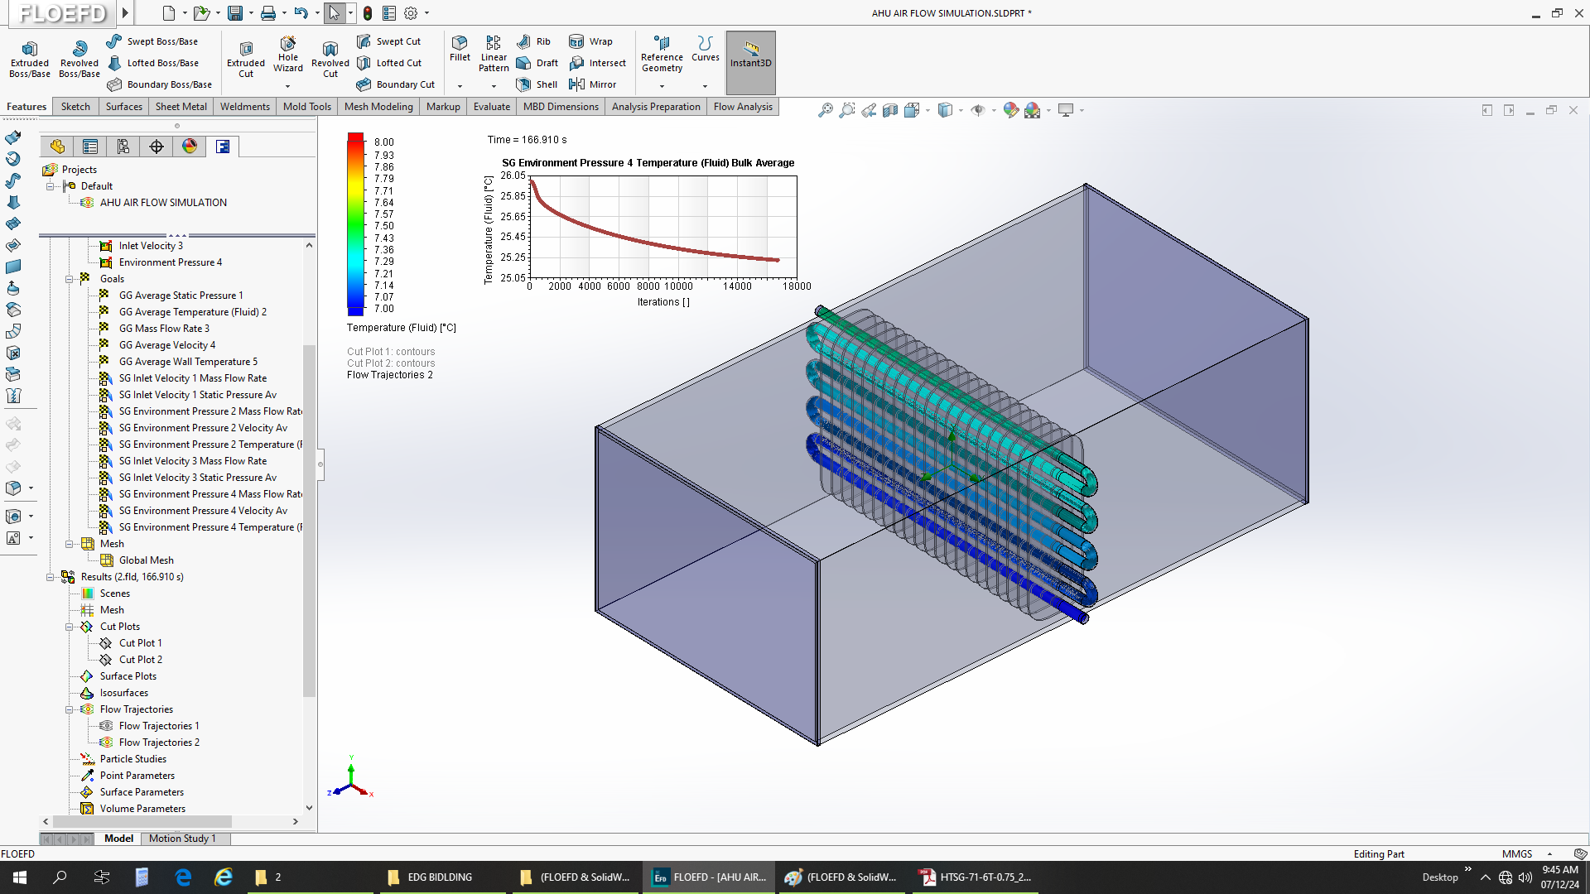The width and height of the screenshot is (1590, 894).
Task: Collapse the Flow Trajectories node
Action: 70,709
